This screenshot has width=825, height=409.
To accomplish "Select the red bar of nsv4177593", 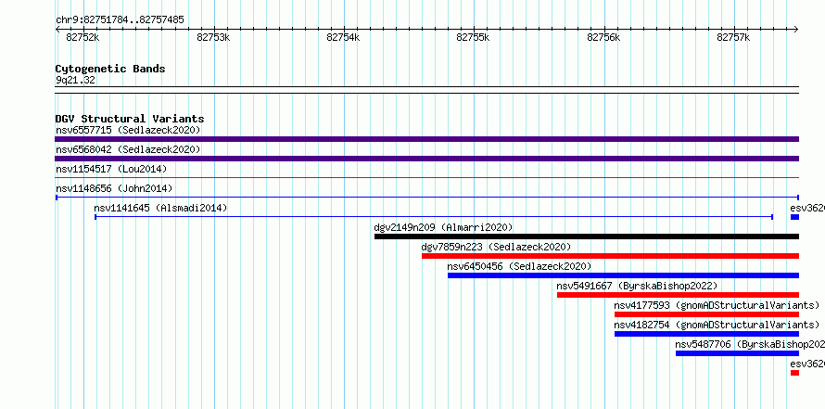I will pyautogui.click(x=706, y=314).
